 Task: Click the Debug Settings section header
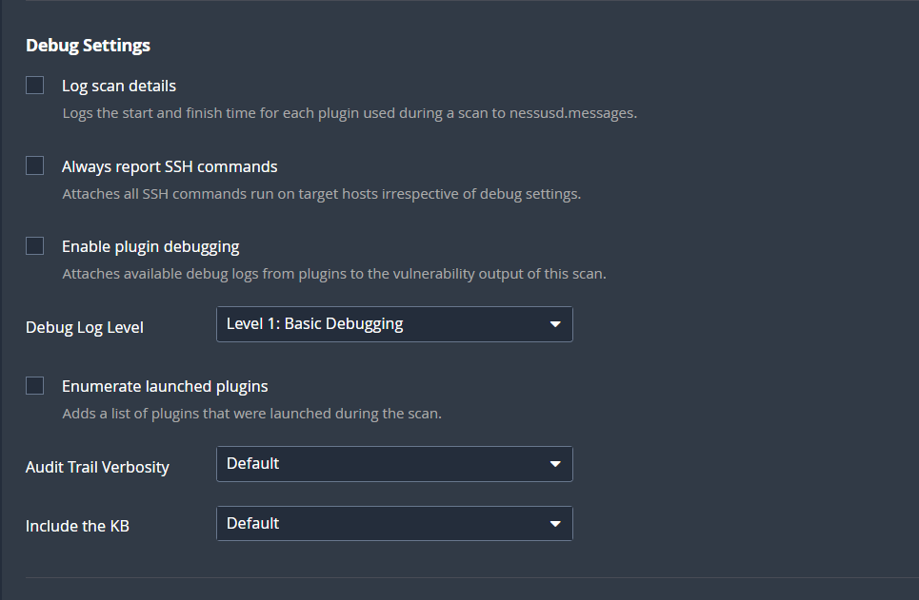pyautogui.click(x=88, y=45)
